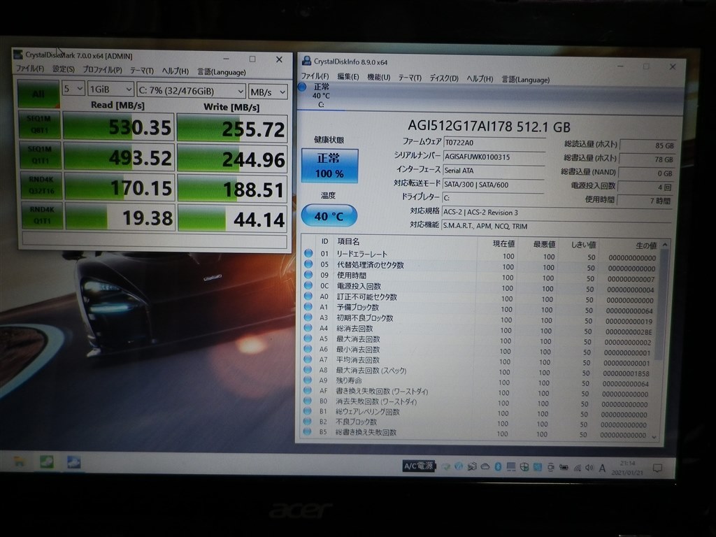Open File Explorer from the taskbar
716x537 pixels.
point(19,461)
